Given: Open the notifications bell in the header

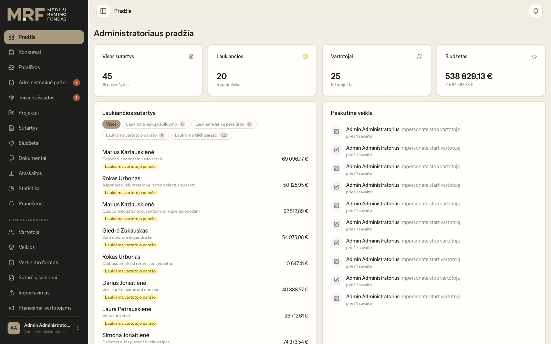Looking at the screenshot, I should [x=536, y=11].
